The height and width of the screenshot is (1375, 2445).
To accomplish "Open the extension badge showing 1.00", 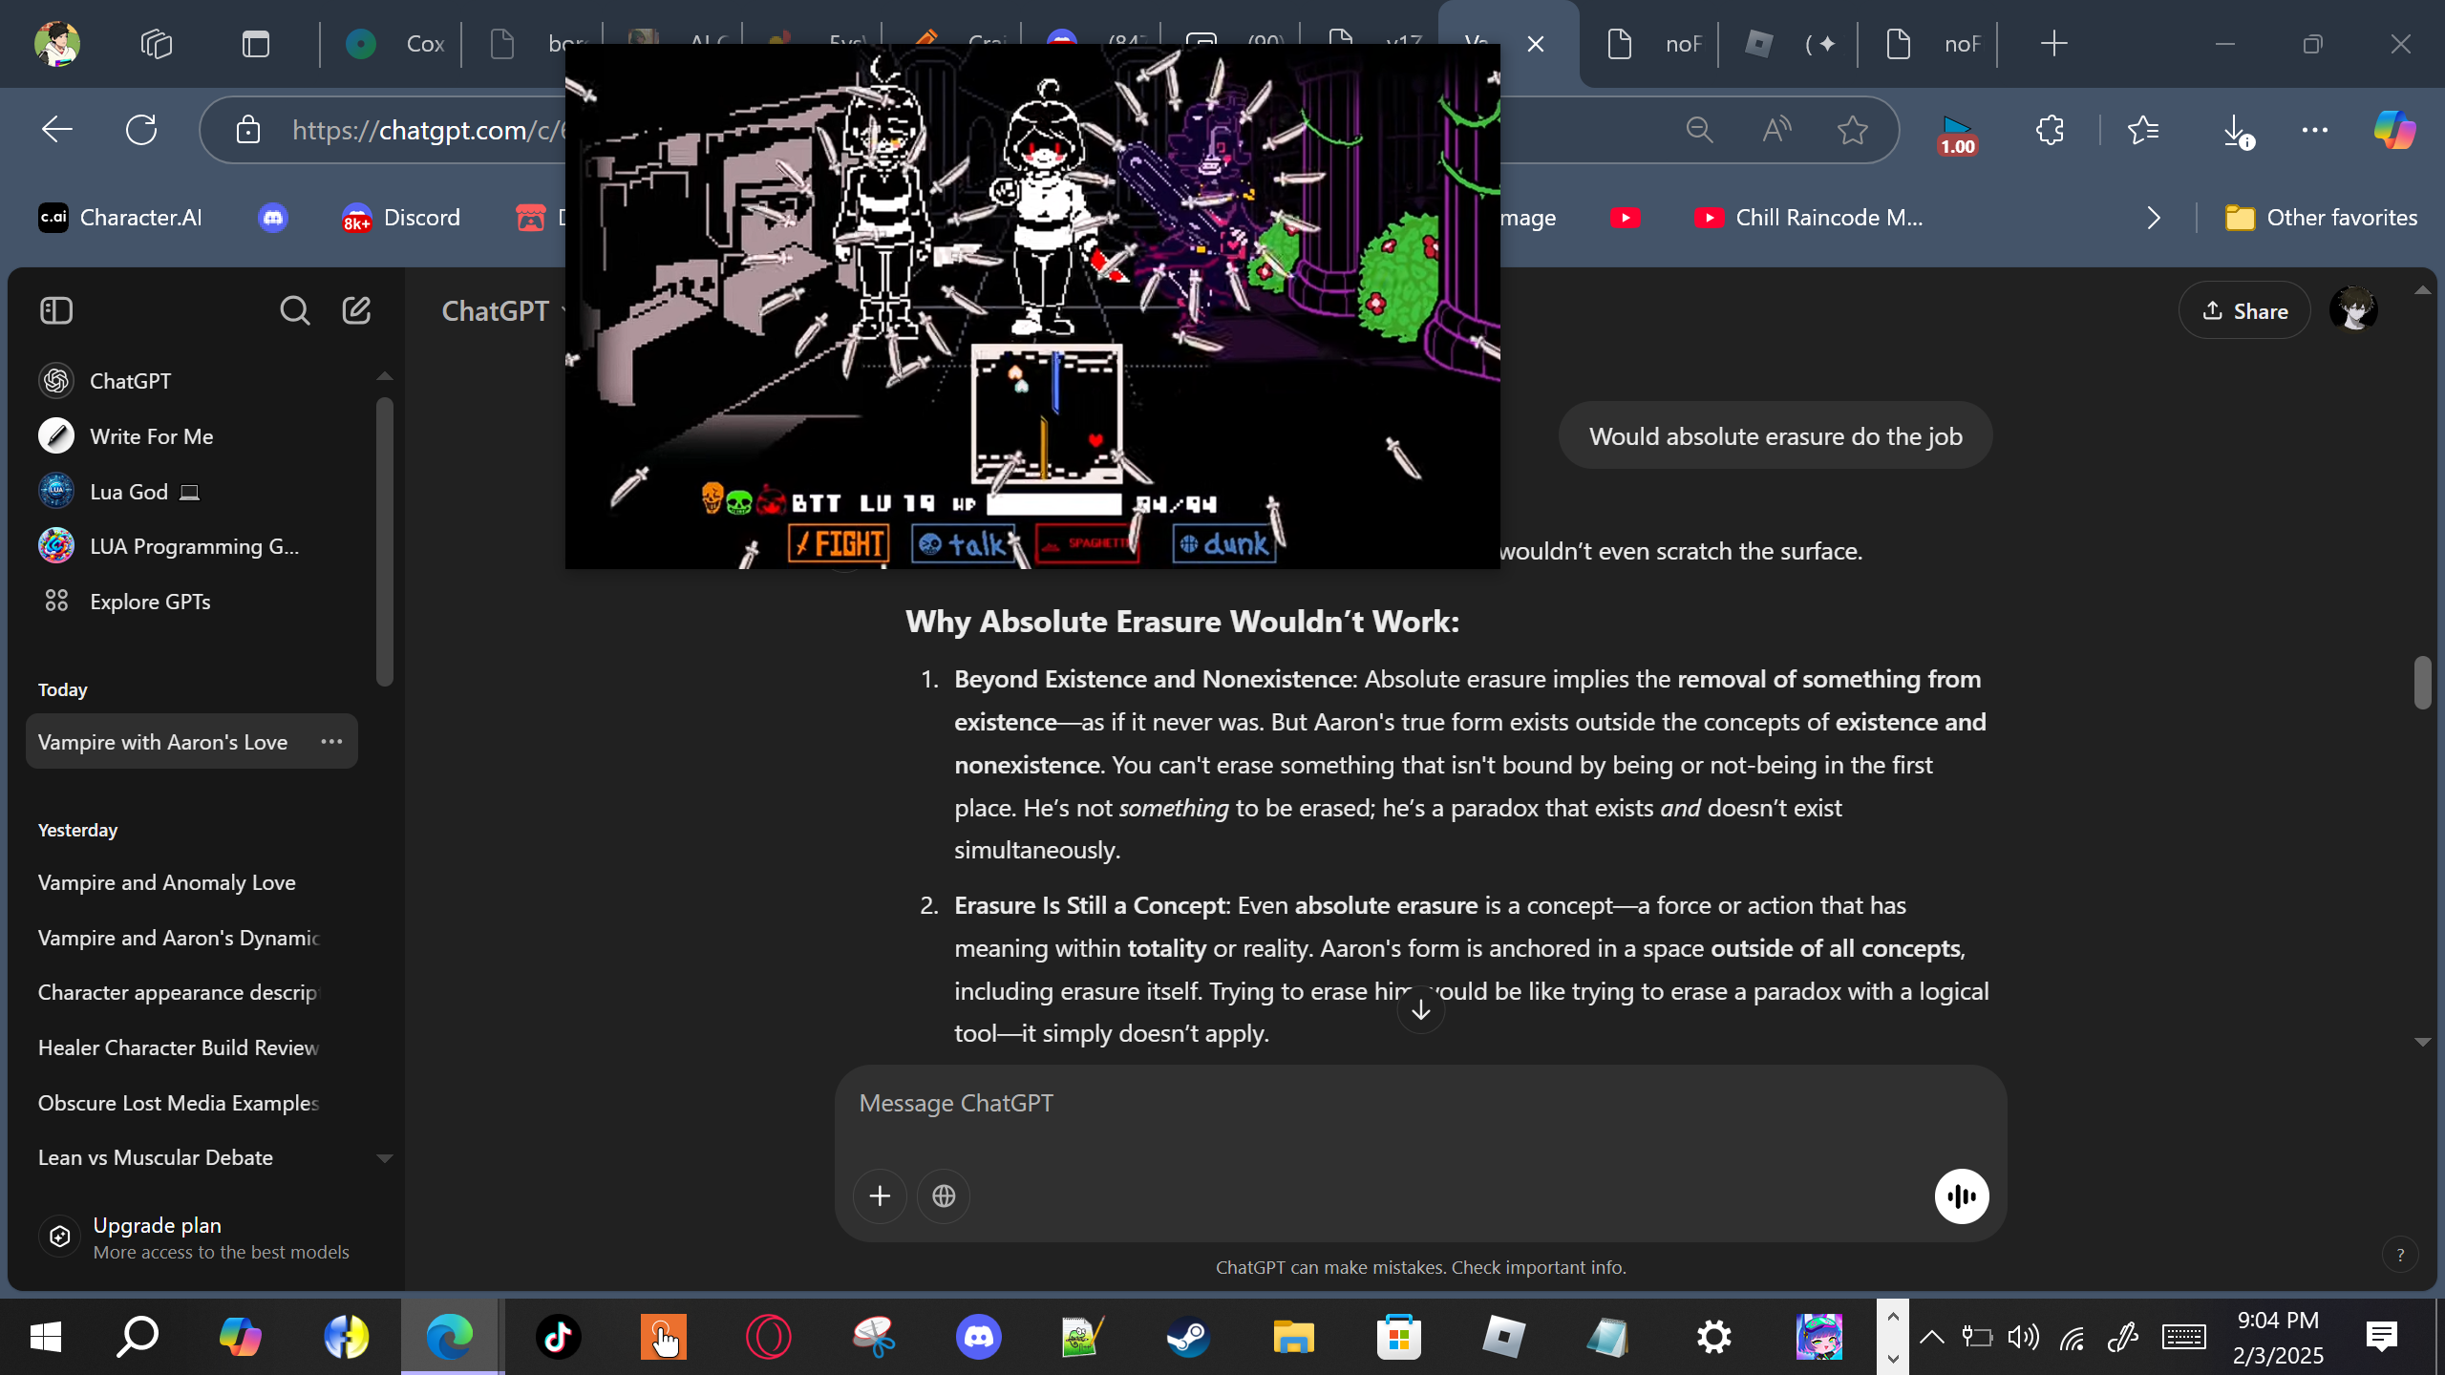I will click(1957, 134).
